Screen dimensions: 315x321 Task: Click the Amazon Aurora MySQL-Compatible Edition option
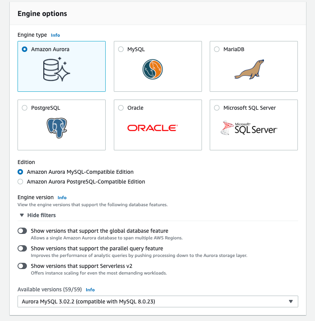click(x=20, y=171)
